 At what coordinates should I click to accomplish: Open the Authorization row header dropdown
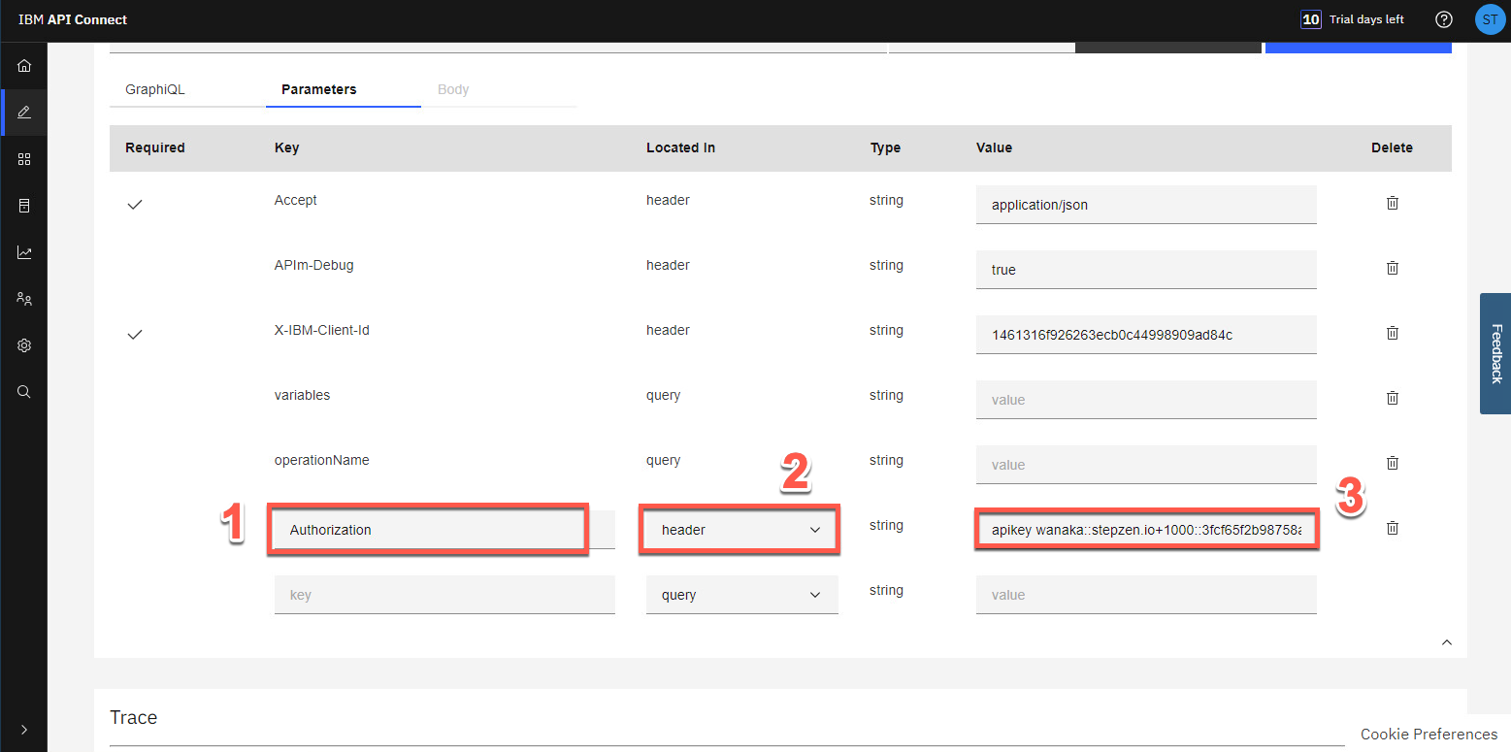[740, 530]
